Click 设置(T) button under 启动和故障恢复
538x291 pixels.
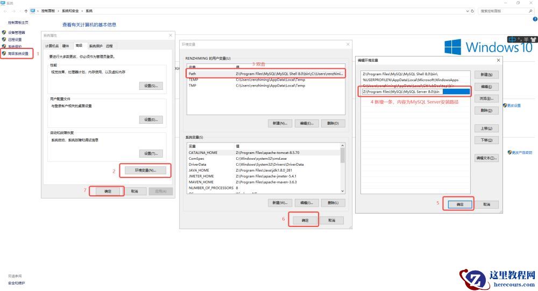[151, 153]
